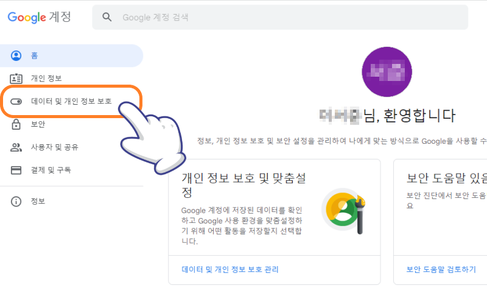Open 데이터 및 개인 정보 보호 menu item
This screenshot has width=487, height=288.
coord(71,101)
